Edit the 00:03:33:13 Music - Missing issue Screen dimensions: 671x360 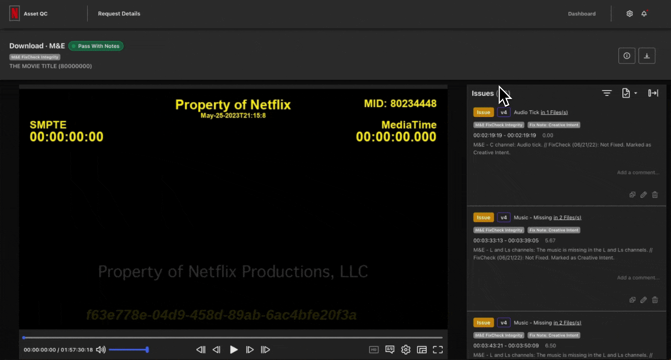pyautogui.click(x=644, y=299)
